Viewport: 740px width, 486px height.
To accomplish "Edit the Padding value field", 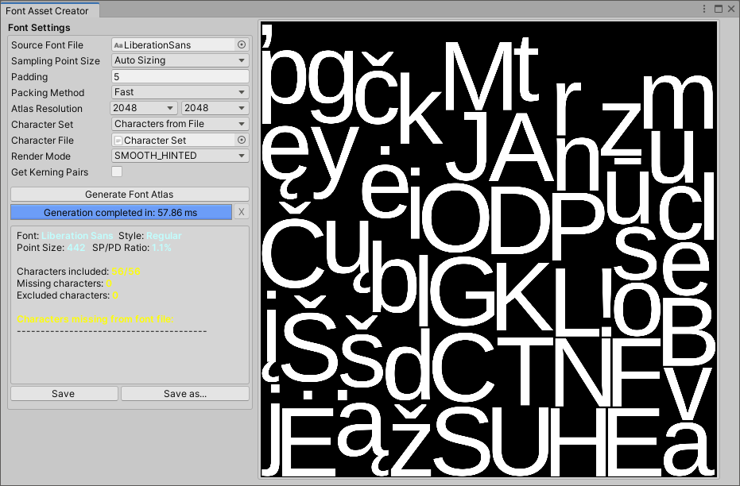I will point(180,76).
